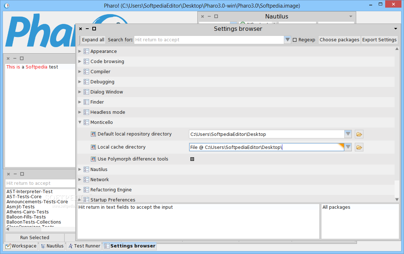The height and width of the screenshot is (254, 404).
Task: Select Announcements-Tests-Core package
Action: pyautogui.click(x=37, y=202)
